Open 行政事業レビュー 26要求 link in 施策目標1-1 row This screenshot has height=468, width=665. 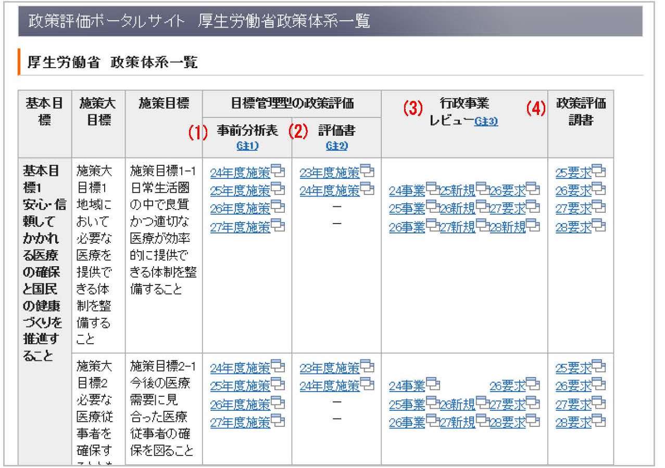point(508,190)
